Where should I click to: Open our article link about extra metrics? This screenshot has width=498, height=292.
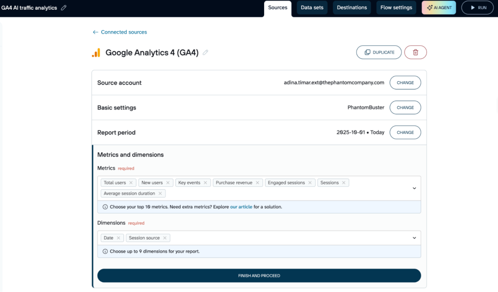241,207
